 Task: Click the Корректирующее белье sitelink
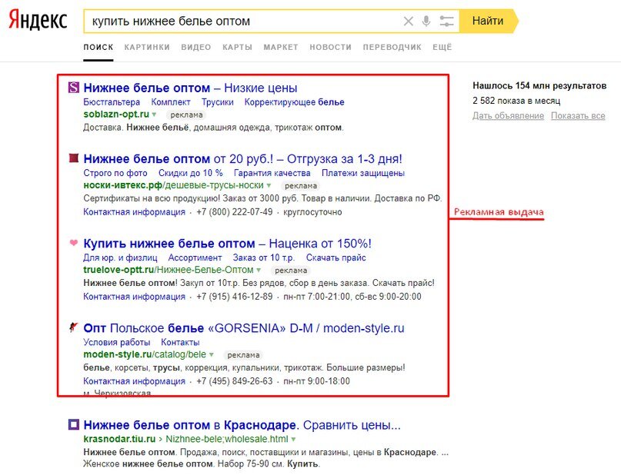(294, 102)
